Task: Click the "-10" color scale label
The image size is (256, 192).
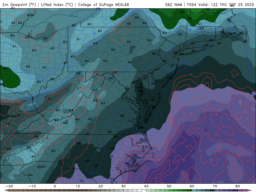Action: (x=32, y=186)
